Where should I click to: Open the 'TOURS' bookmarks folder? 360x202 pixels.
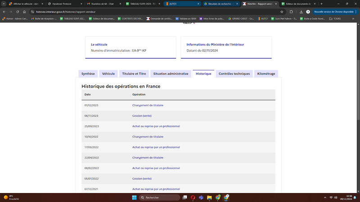click(x=335, y=18)
